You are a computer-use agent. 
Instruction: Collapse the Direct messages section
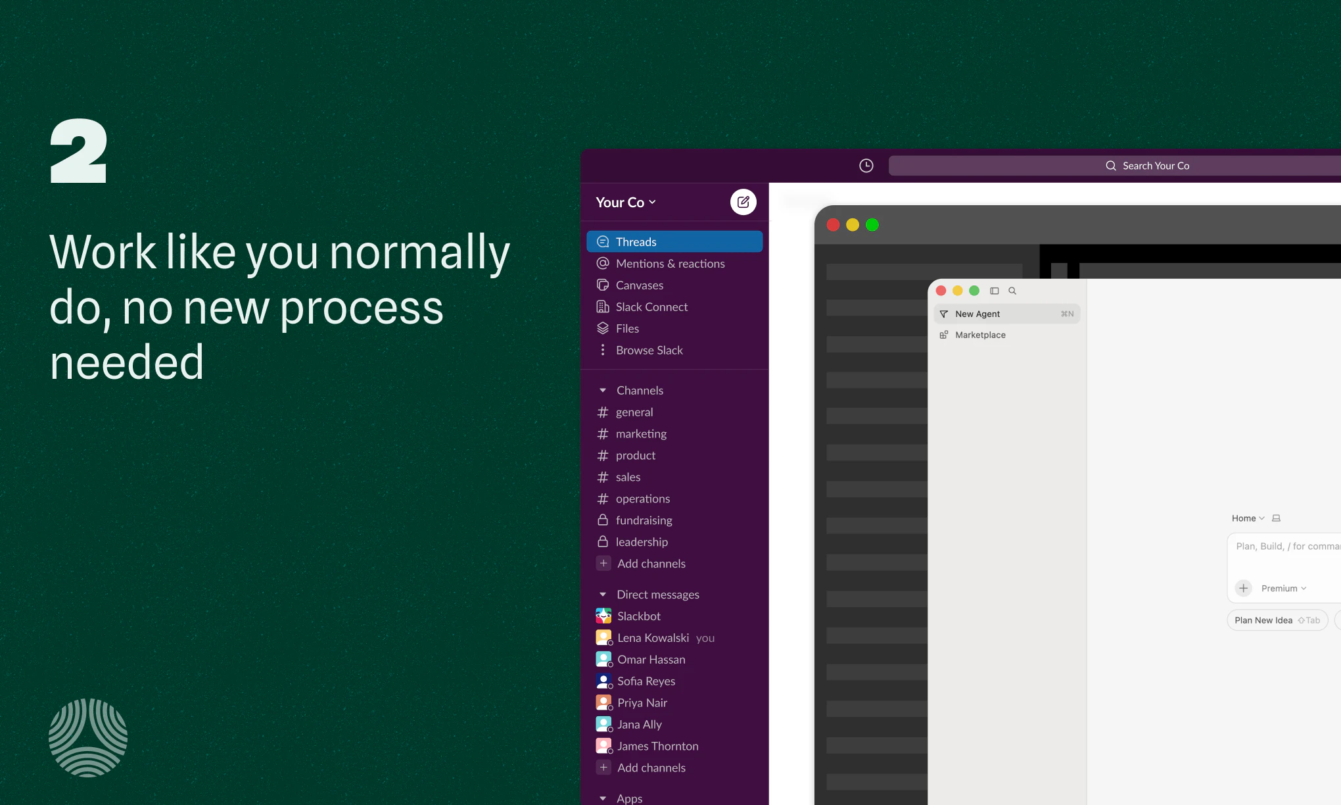pyautogui.click(x=603, y=595)
